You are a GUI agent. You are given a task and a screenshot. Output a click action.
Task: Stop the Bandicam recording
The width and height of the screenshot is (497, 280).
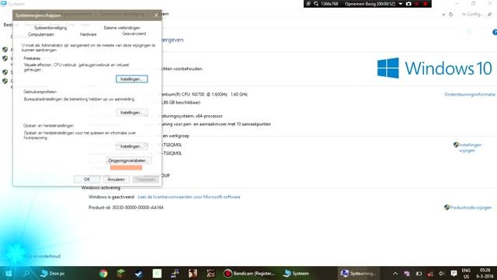click(426, 4)
